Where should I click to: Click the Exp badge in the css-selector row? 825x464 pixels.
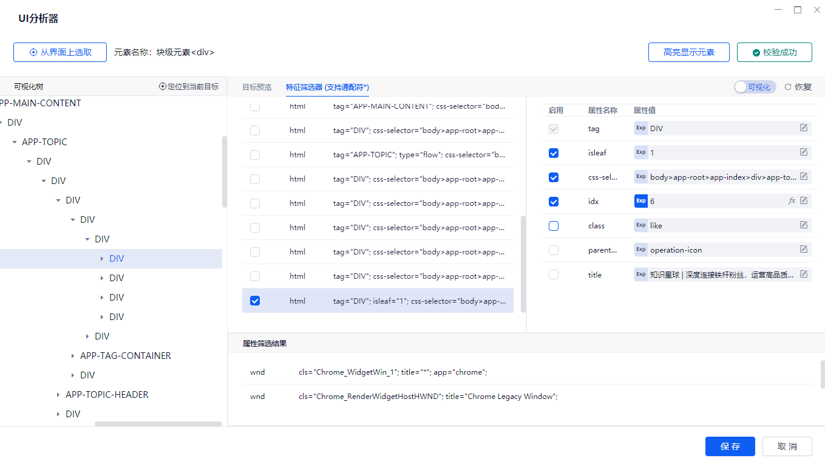[641, 177]
